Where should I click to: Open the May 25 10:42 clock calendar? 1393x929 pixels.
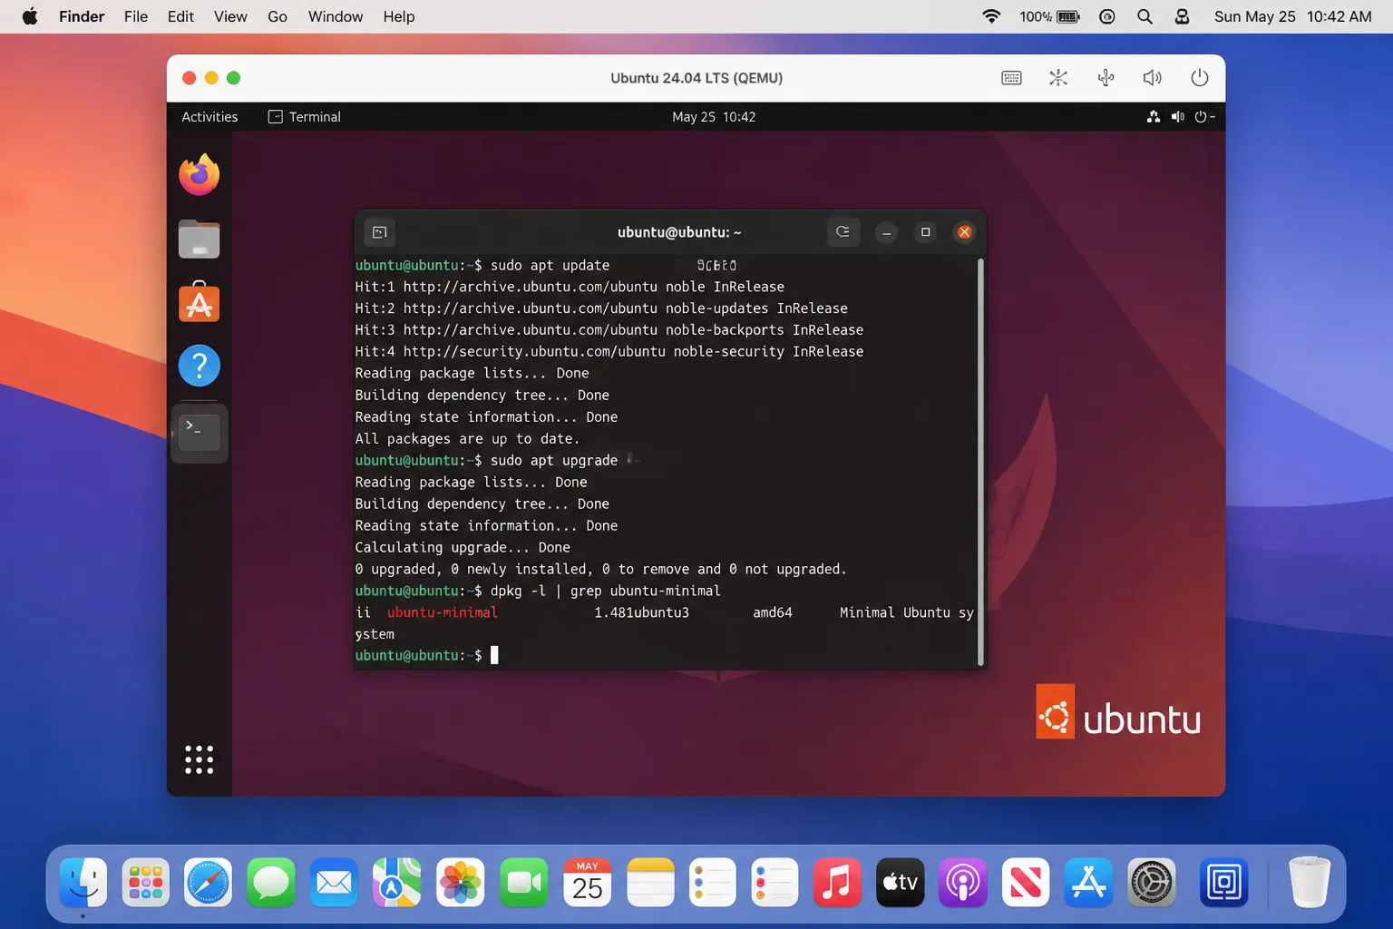(714, 117)
